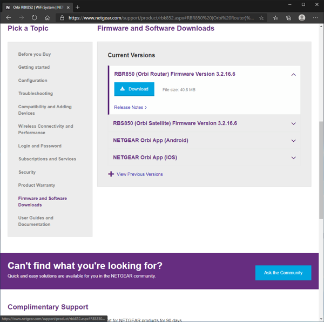
Task: Reload the page with refresh icon
Action: [x=35, y=18]
